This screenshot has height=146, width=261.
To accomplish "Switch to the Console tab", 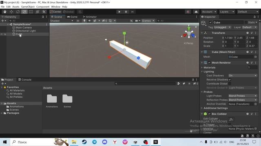I will pos(25,79).
